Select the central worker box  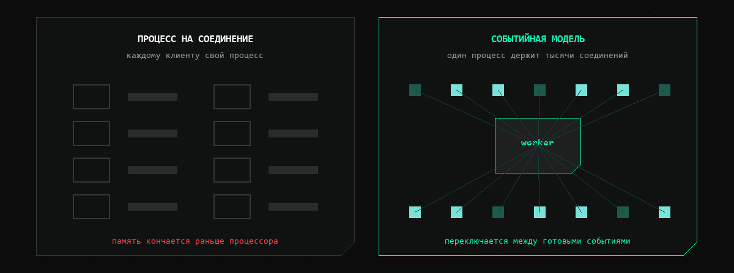click(x=538, y=145)
